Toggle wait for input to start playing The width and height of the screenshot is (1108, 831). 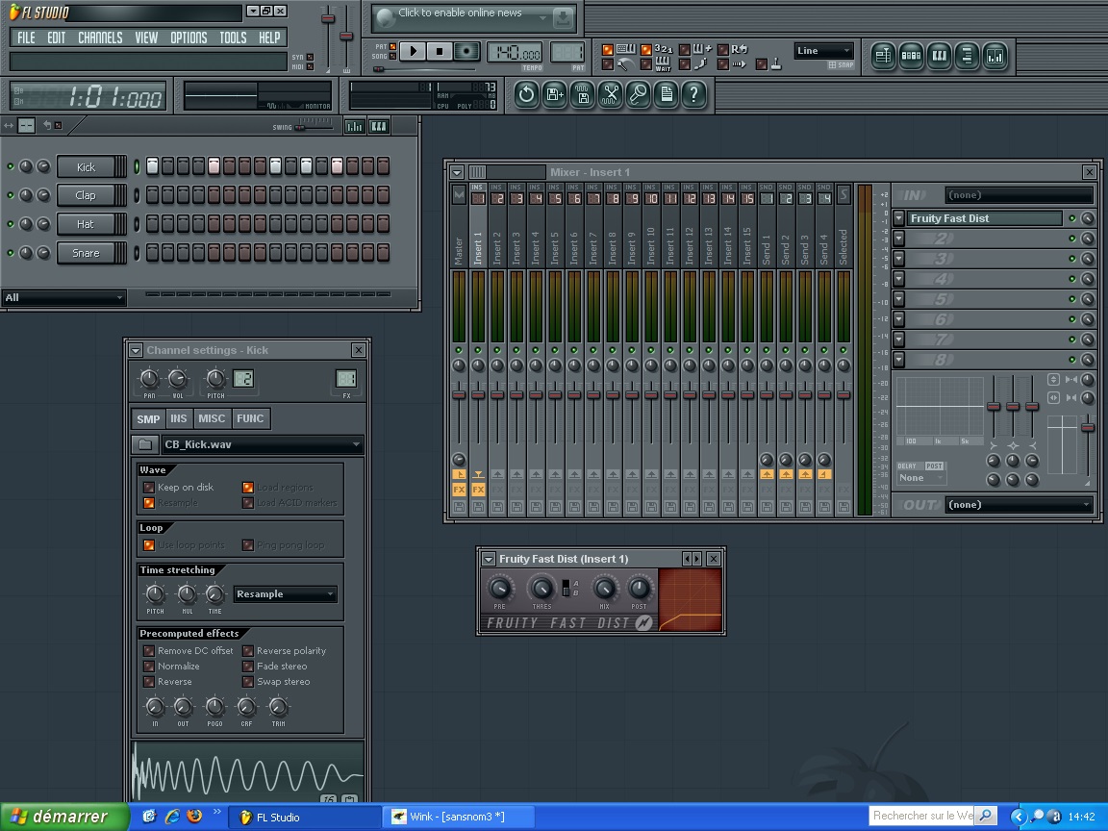(646, 64)
